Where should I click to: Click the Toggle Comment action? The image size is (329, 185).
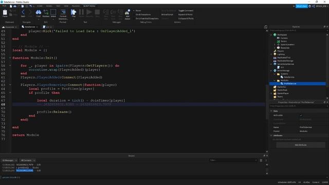[x=186, y=10]
